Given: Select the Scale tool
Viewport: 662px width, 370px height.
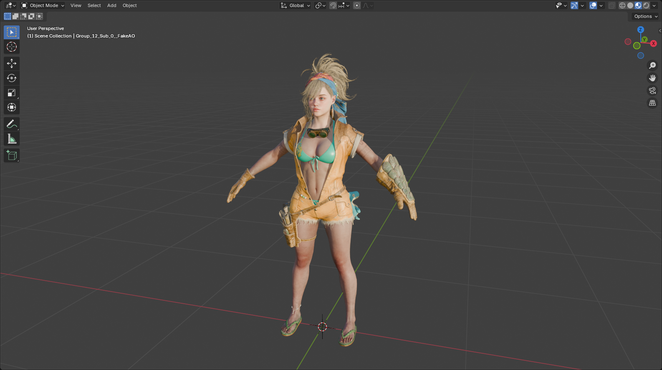Looking at the screenshot, I should pyautogui.click(x=12, y=93).
